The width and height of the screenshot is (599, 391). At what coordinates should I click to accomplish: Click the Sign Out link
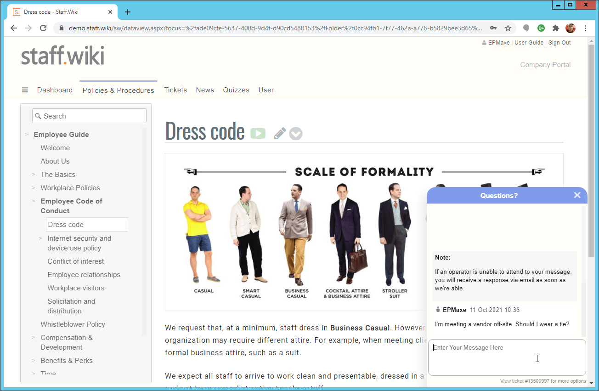click(x=559, y=43)
